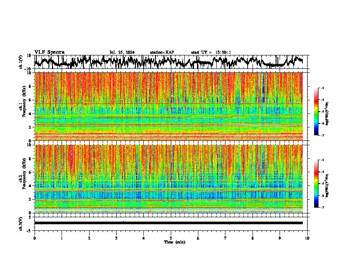The image size is (346, 267).
Task: Click the "Time (min)" axis title
Action: tap(175, 242)
